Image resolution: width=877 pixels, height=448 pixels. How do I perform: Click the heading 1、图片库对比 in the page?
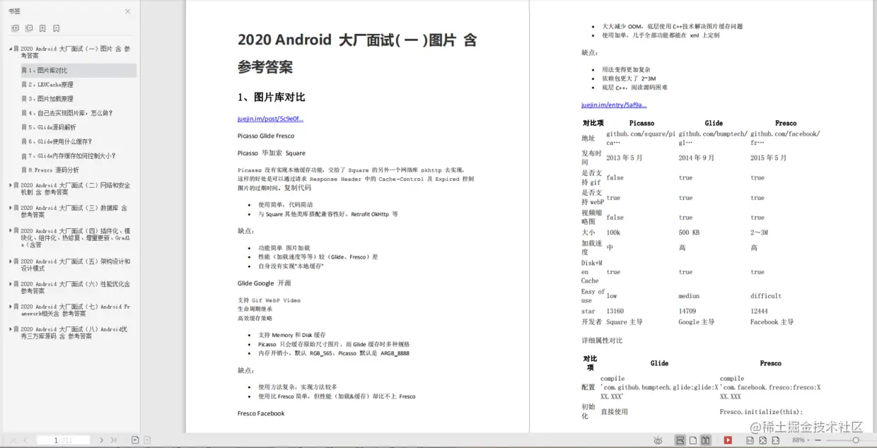(272, 97)
